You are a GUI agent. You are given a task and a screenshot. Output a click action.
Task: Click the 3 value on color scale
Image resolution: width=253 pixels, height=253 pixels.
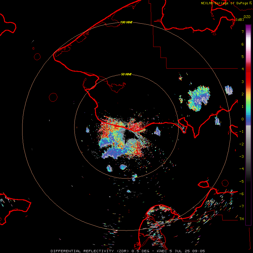pyautogui.click(x=243, y=82)
